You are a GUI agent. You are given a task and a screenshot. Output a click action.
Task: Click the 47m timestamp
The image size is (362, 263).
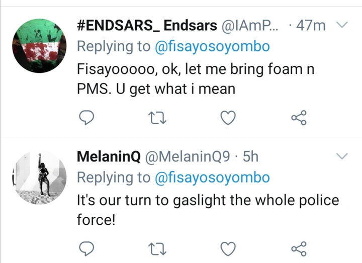click(x=311, y=25)
